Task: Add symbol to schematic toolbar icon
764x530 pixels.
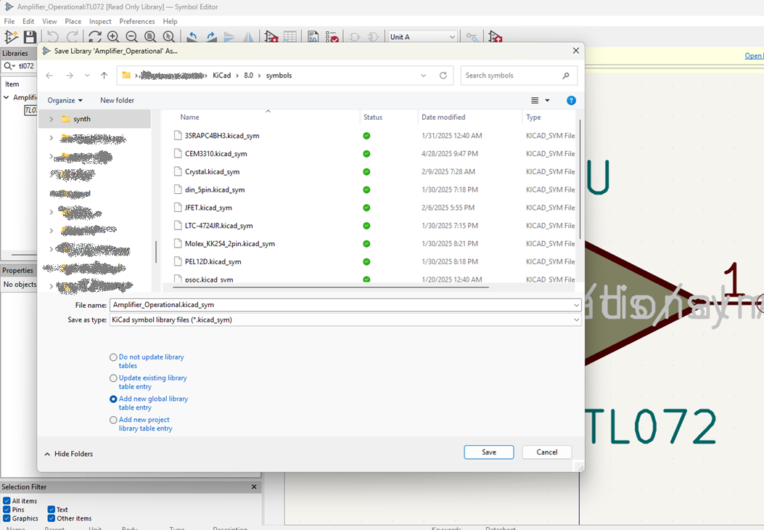Action: coord(495,37)
